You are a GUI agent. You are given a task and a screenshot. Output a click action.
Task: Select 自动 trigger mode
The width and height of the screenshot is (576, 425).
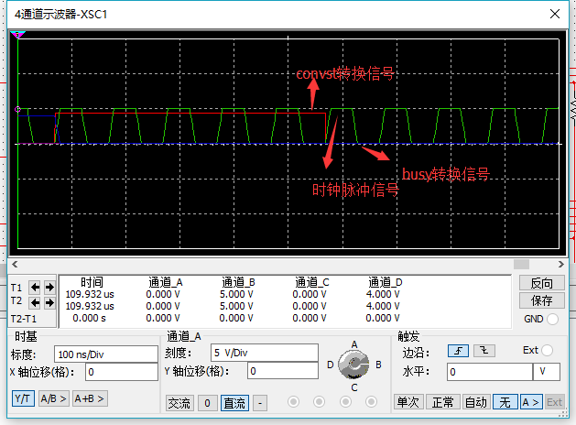[475, 402]
